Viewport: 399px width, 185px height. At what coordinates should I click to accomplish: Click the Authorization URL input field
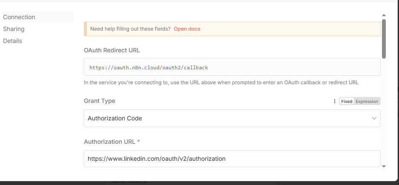(232, 159)
